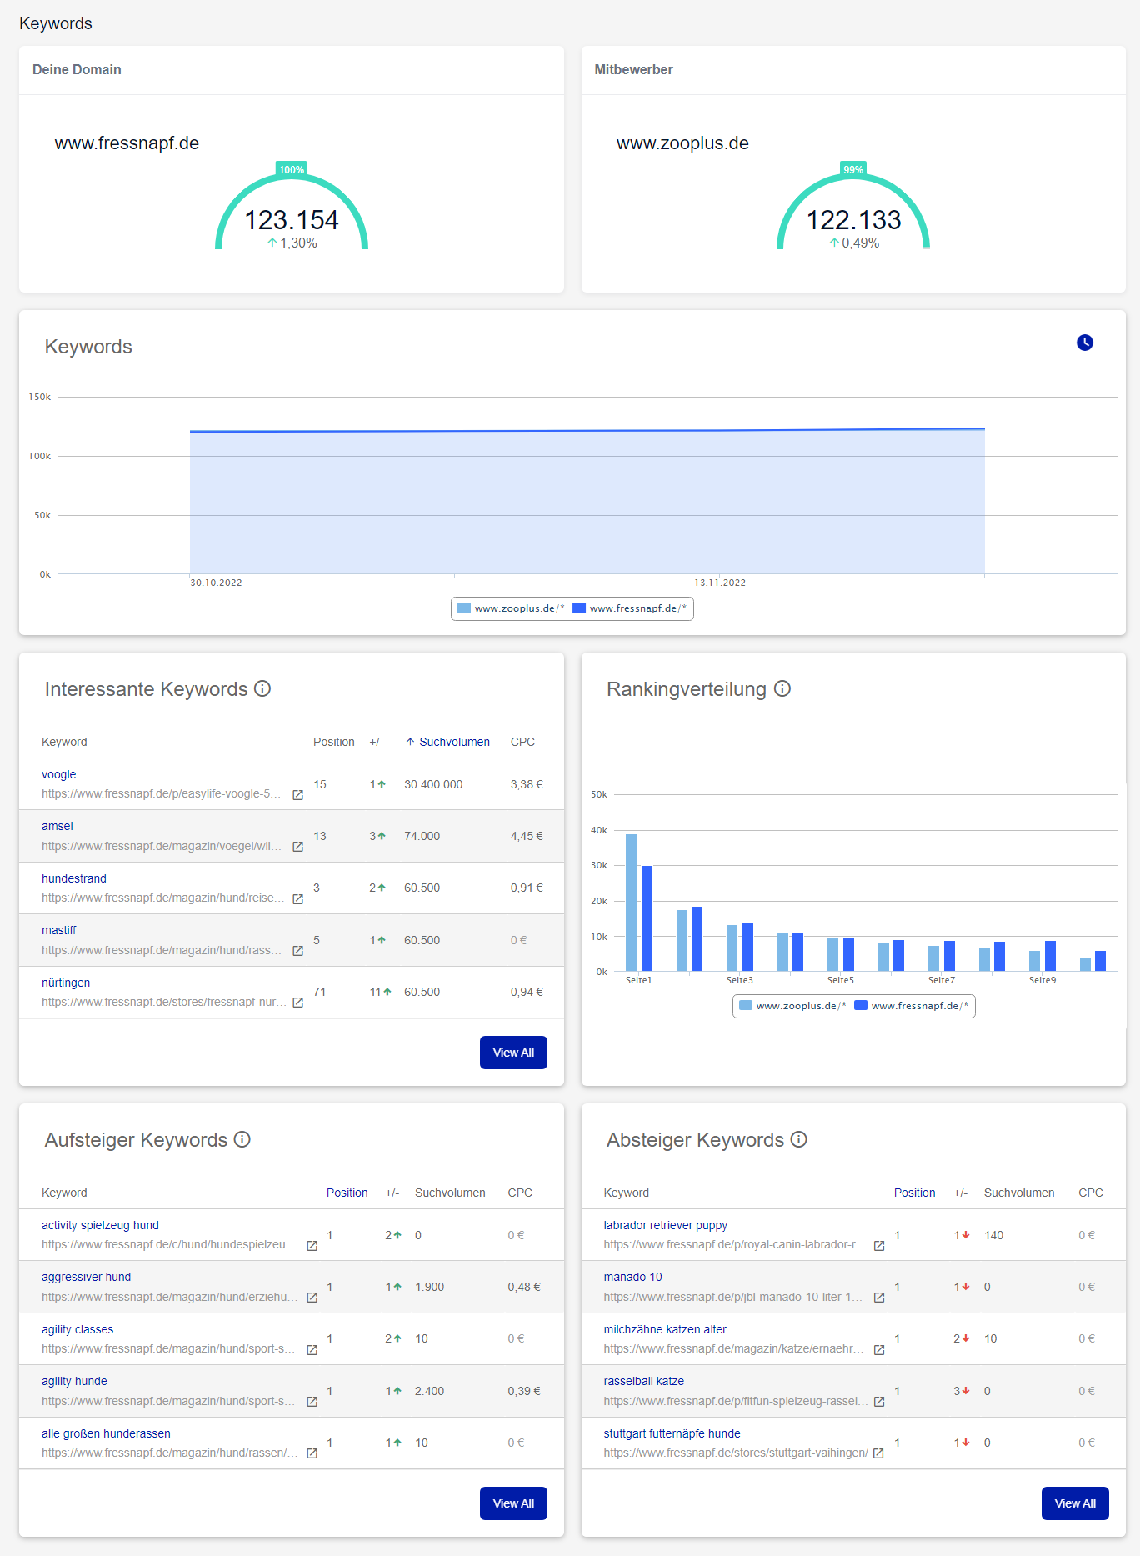Viewport: 1140px width, 1556px height.
Task: Toggle www.fressnapf.de series in Keywords chart legend
Action: tap(630, 608)
